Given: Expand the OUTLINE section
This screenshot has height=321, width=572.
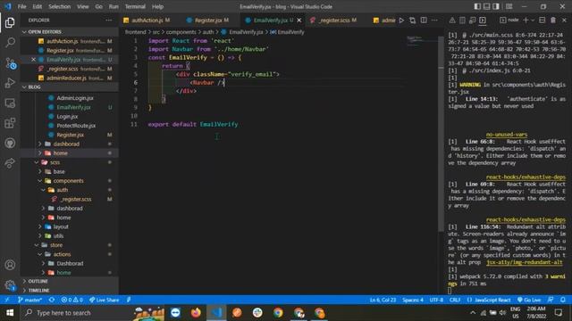Looking at the screenshot, I should click(x=70, y=282).
